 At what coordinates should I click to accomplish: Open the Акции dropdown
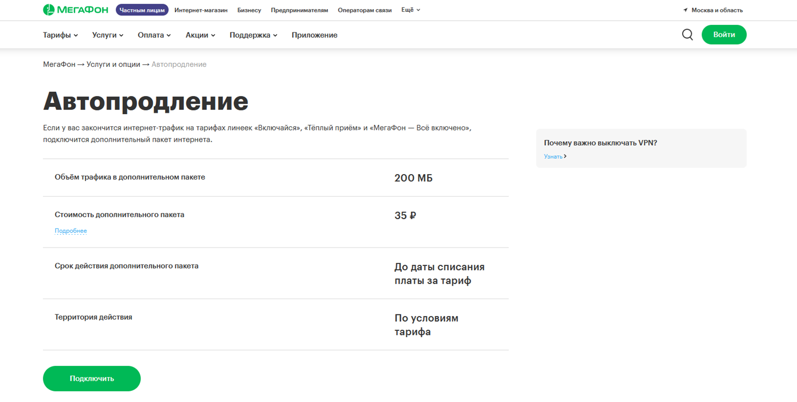pyautogui.click(x=200, y=35)
